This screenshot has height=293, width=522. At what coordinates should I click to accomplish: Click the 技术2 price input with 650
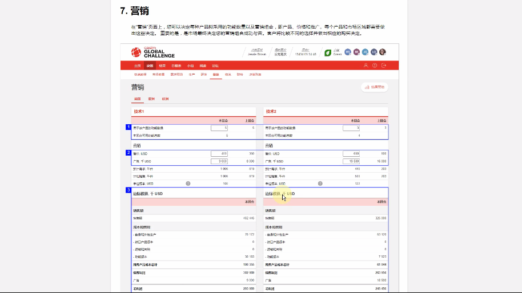pyautogui.click(x=351, y=154)
